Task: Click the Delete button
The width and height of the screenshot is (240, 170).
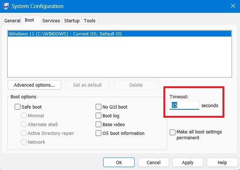Action: (x=136, y=85)
